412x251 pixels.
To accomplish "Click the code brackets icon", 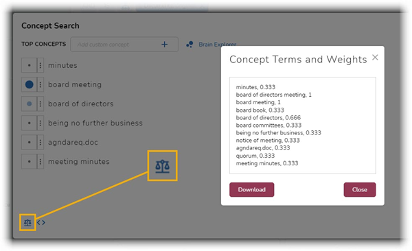I will pos(41,223).
